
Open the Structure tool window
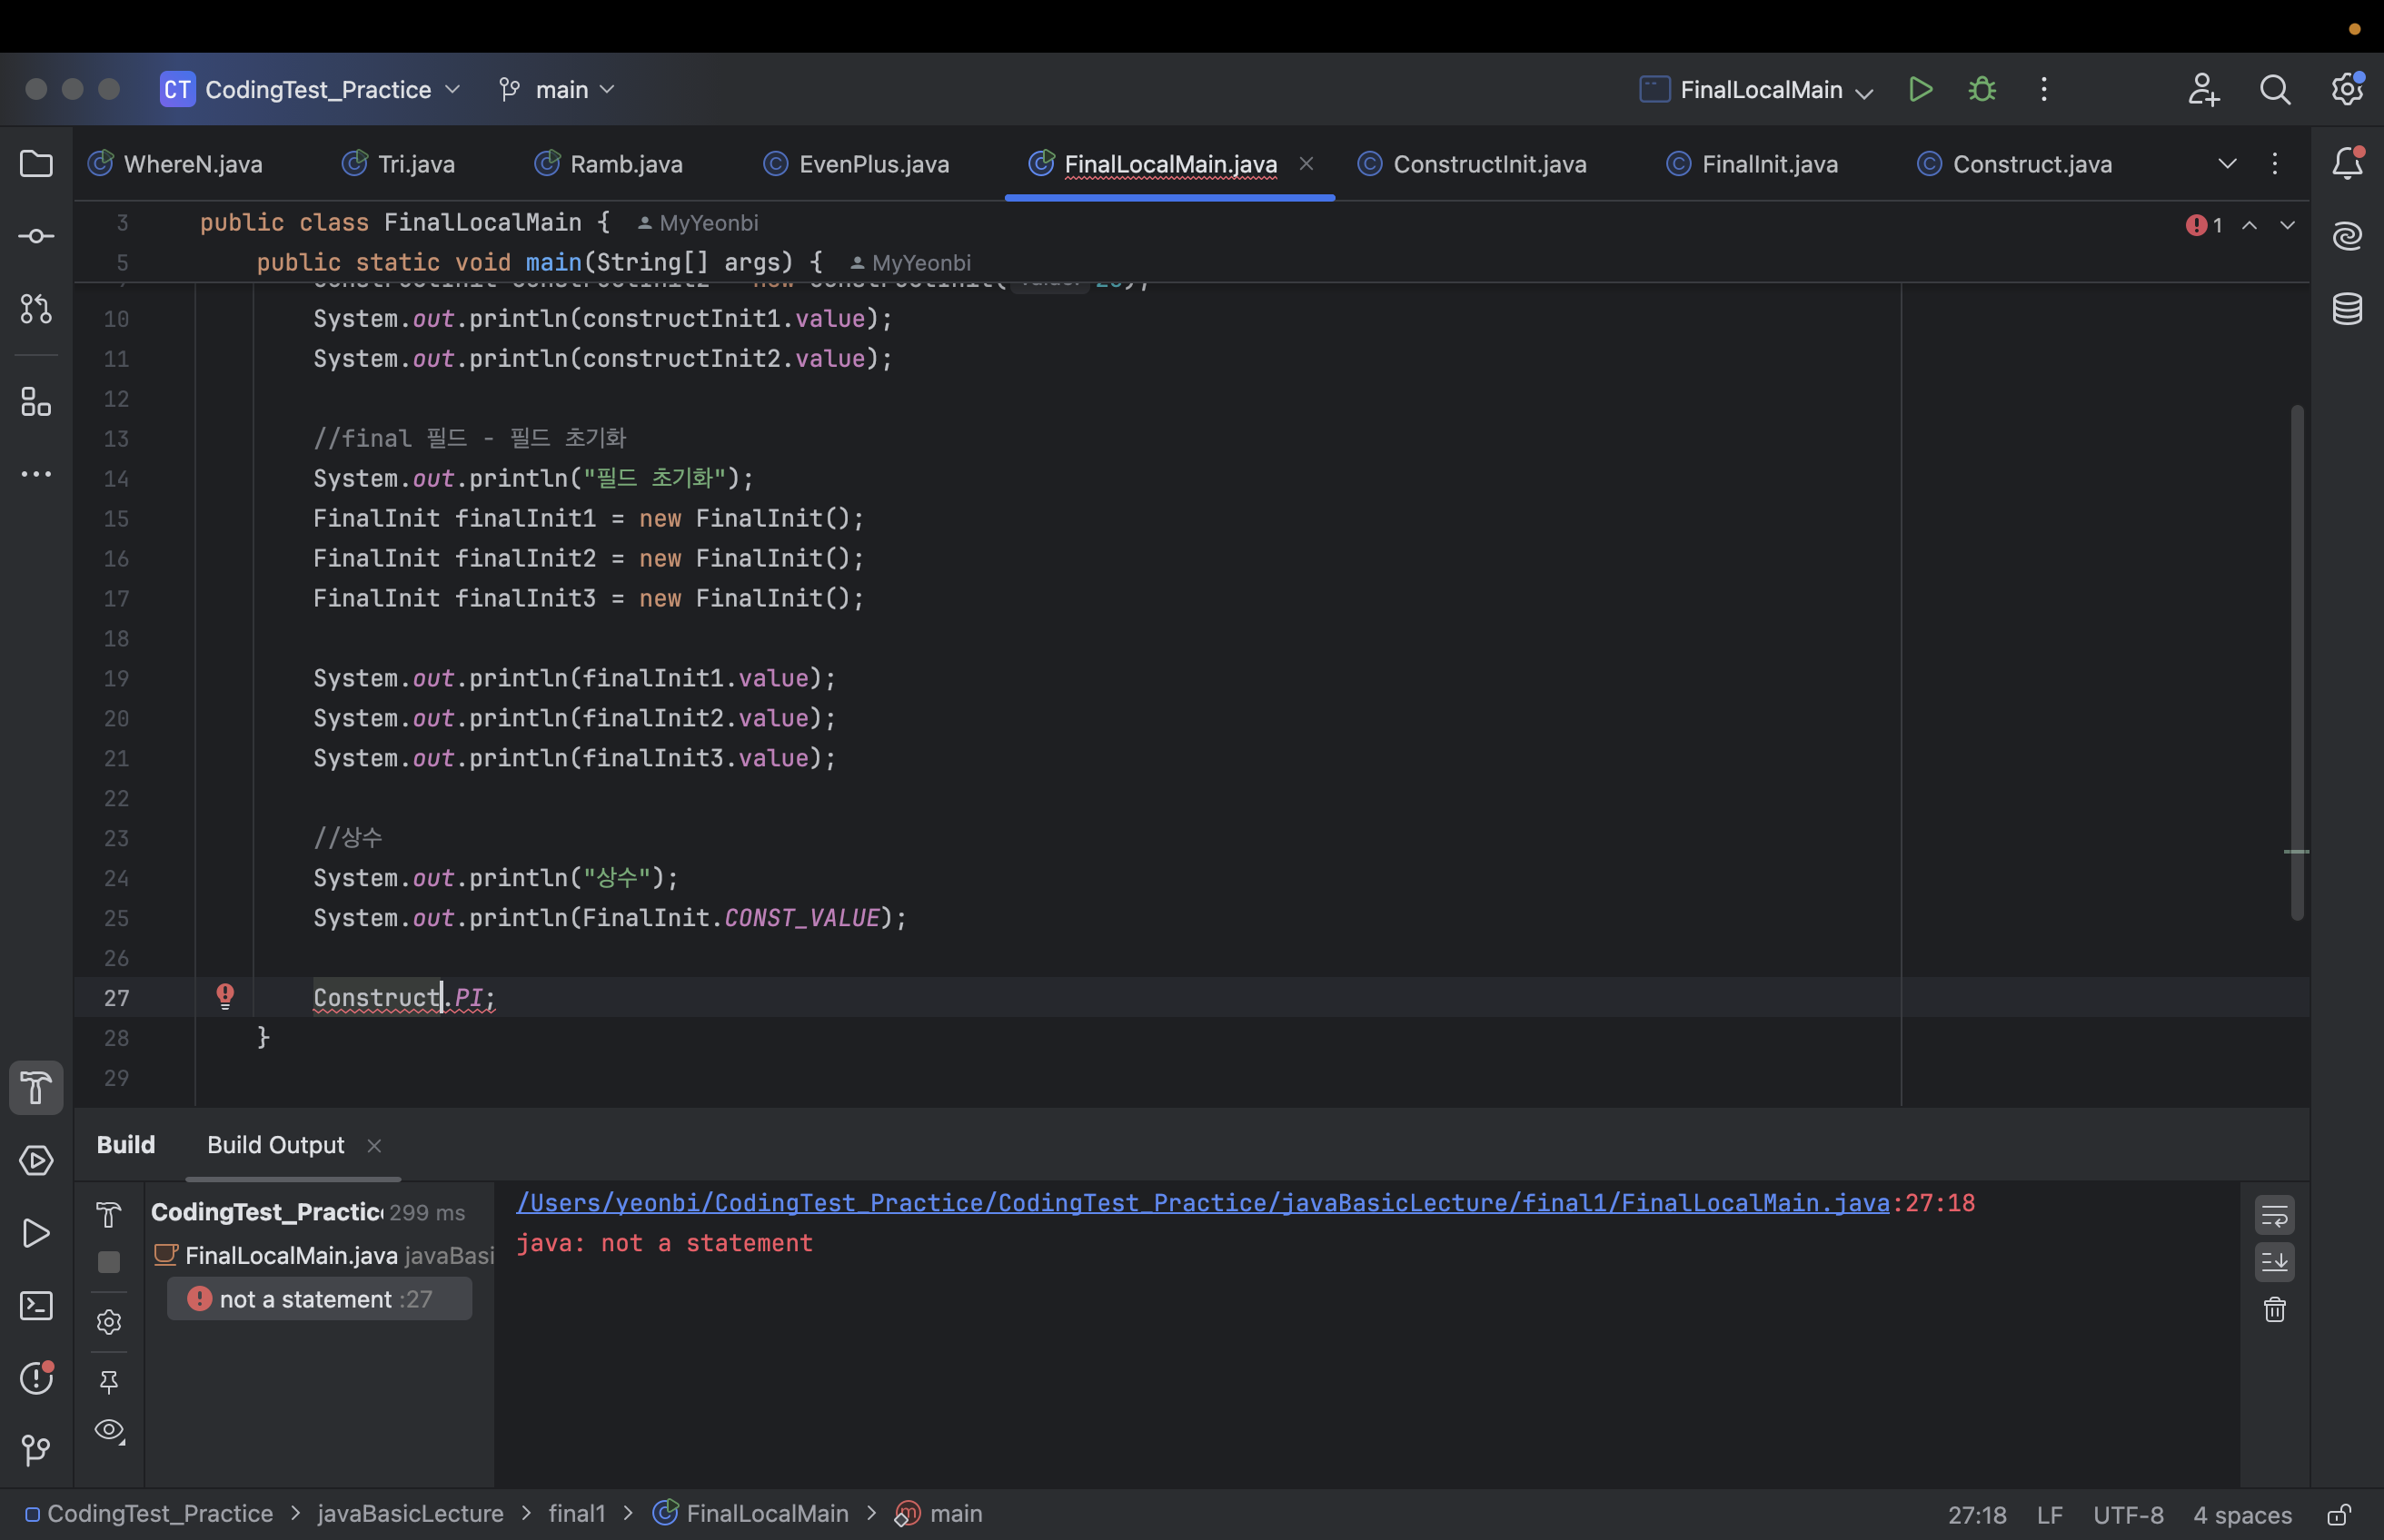(x=36, y=402)
